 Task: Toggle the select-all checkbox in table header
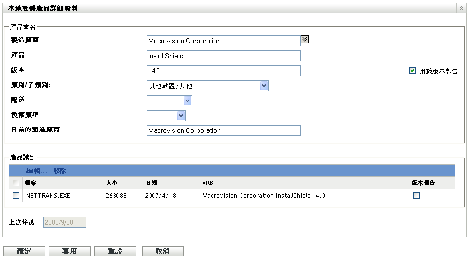16,183
